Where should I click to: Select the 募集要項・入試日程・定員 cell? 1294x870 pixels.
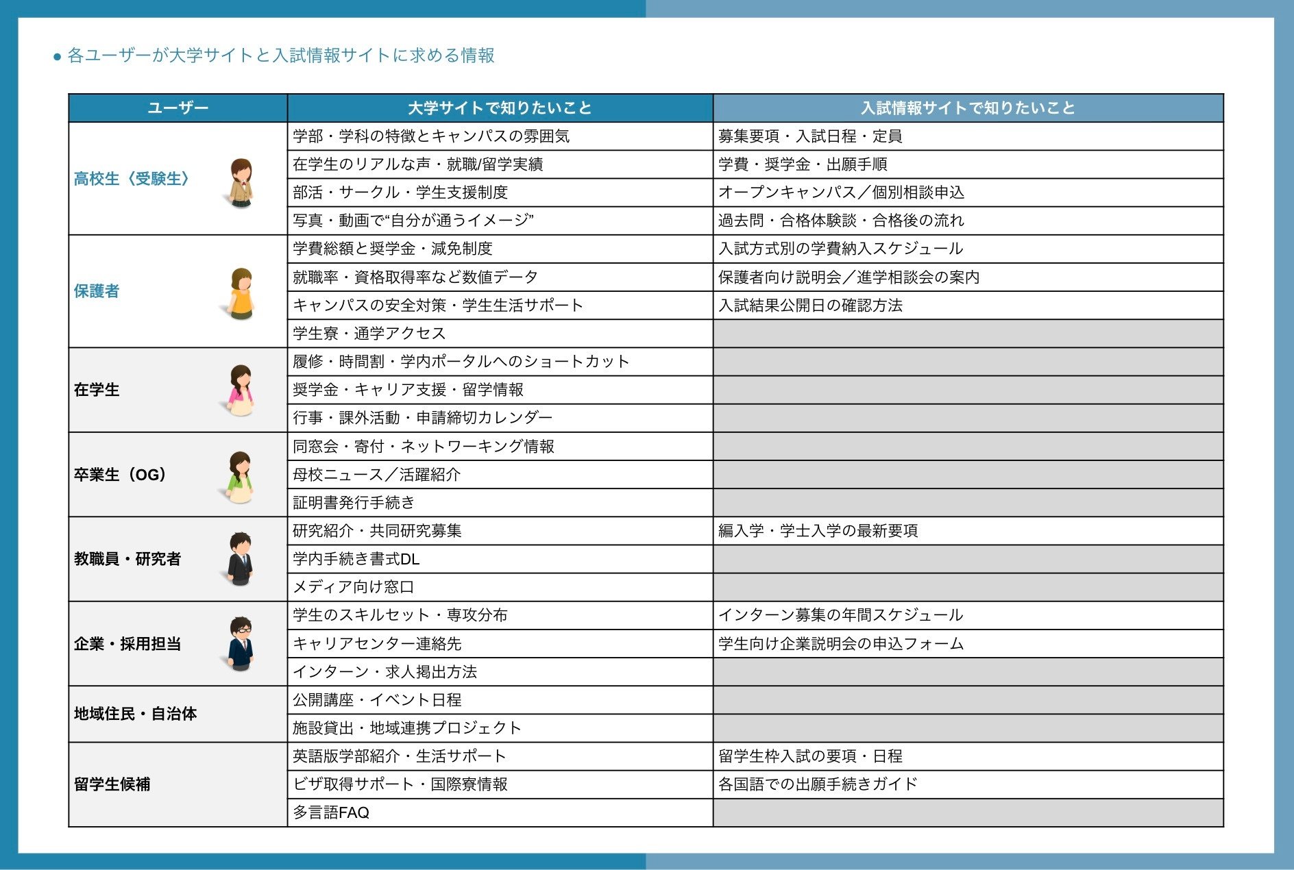(x=810, y=136)
